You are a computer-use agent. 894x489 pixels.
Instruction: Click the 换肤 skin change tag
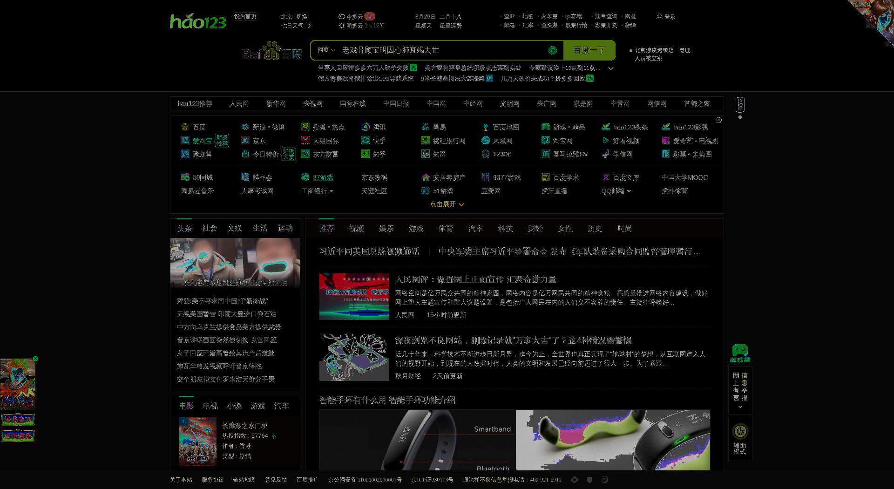point(740,105)
